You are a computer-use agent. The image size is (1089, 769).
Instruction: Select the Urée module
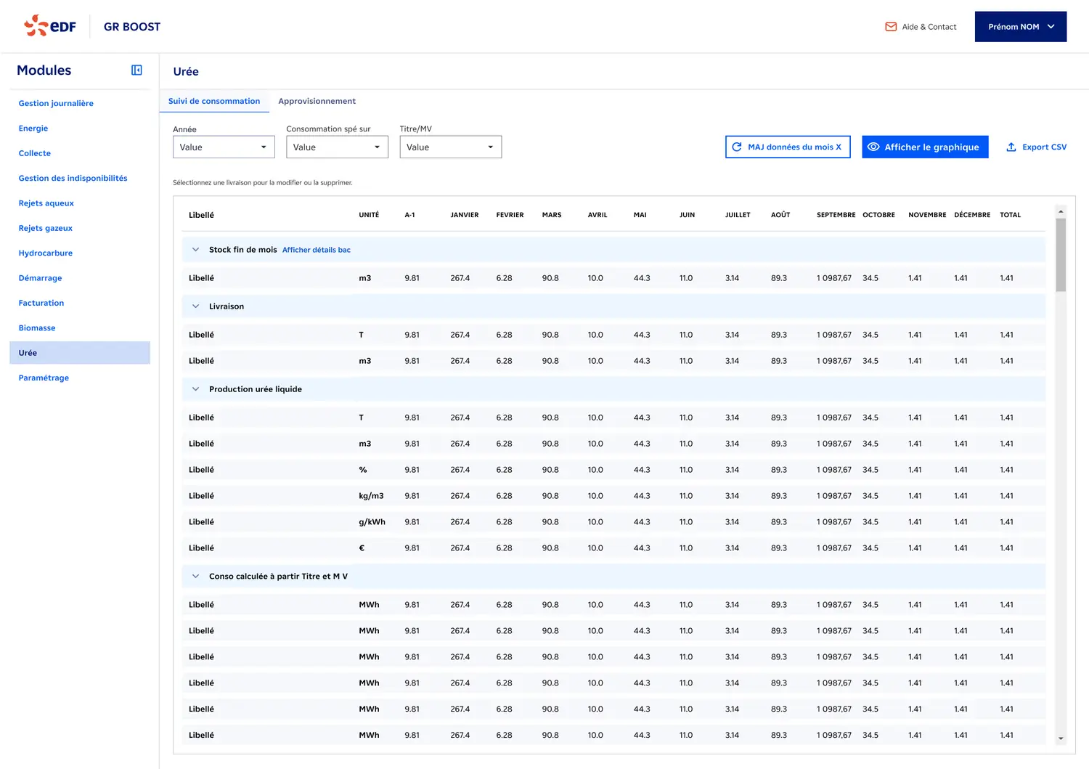point(80,353)
